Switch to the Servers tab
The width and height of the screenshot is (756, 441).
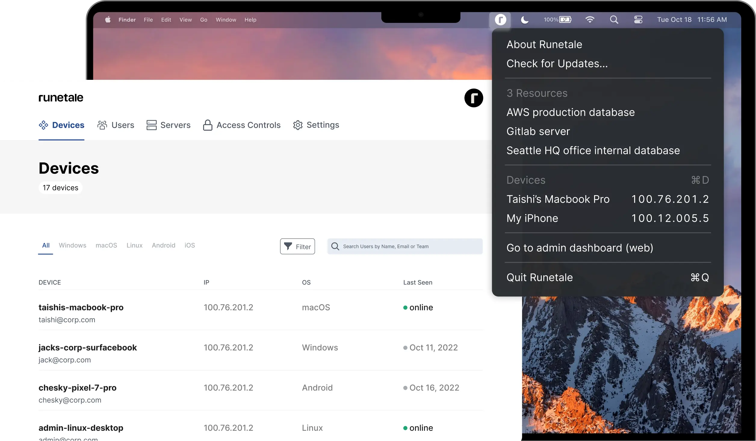(169, 125)
